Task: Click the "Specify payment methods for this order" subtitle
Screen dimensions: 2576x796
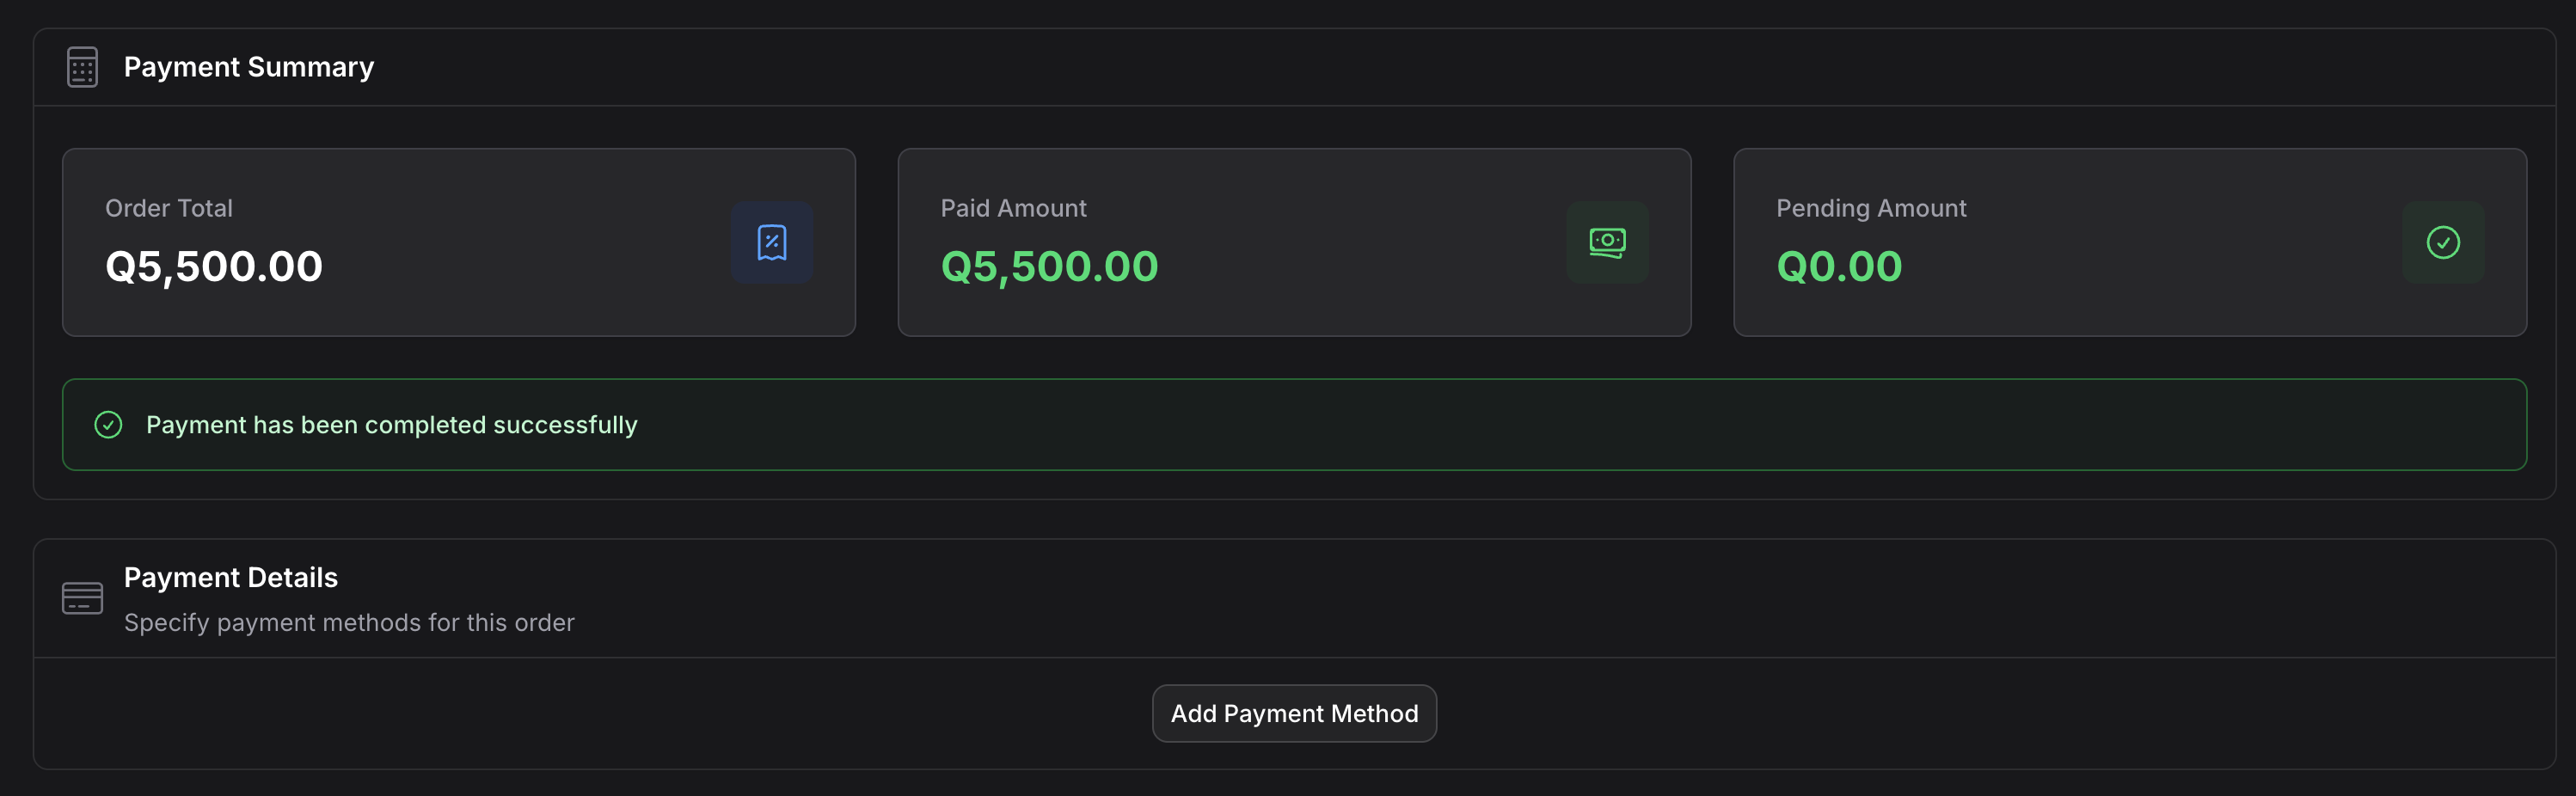Action: 349,622
